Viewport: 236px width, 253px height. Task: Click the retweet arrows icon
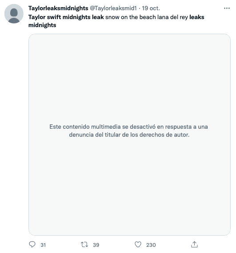click(x=84, y=245)
